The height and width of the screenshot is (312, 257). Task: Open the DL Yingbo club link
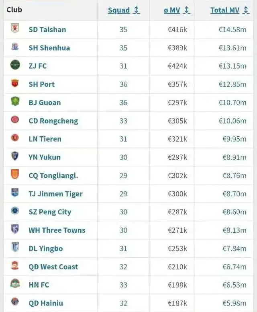click(x=46, y=249)
